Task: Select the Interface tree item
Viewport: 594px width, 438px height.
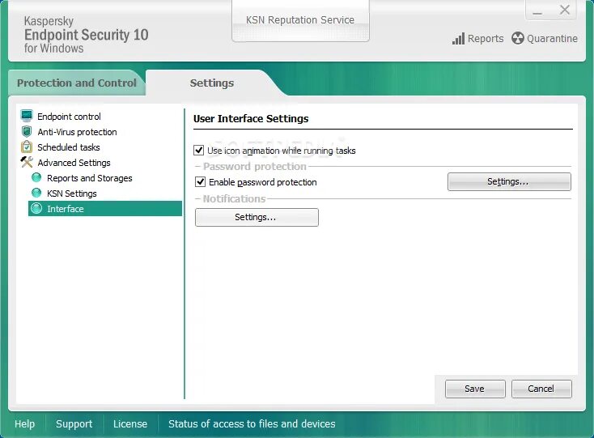Action: [x=105, y=208]
